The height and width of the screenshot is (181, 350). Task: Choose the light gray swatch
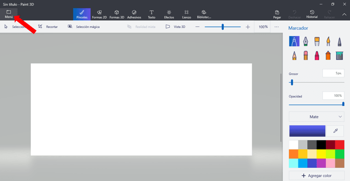[303, 145]
